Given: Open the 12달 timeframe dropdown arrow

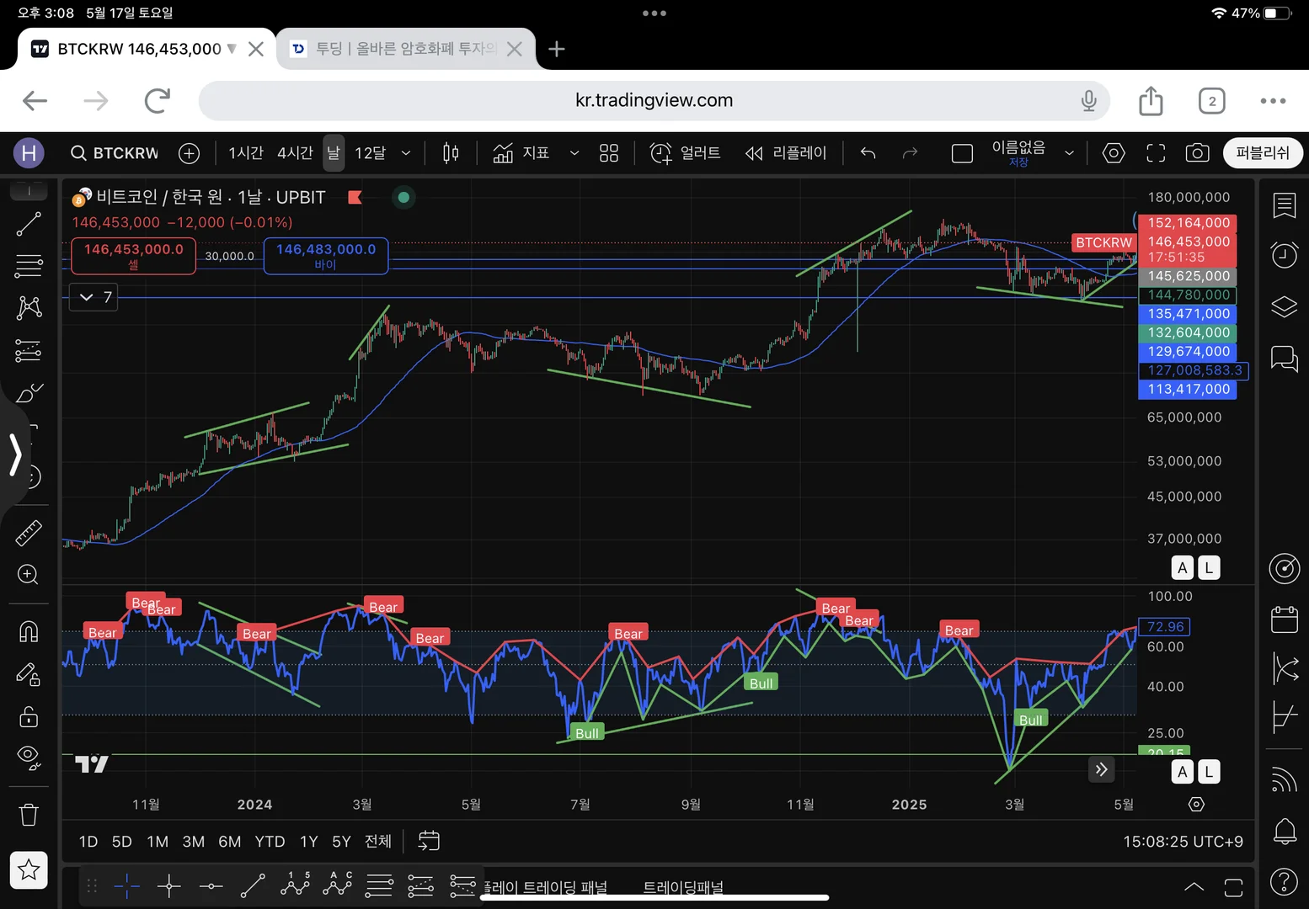Looking at the screenshot, I should pyautogui.click(x=406, y=153).
